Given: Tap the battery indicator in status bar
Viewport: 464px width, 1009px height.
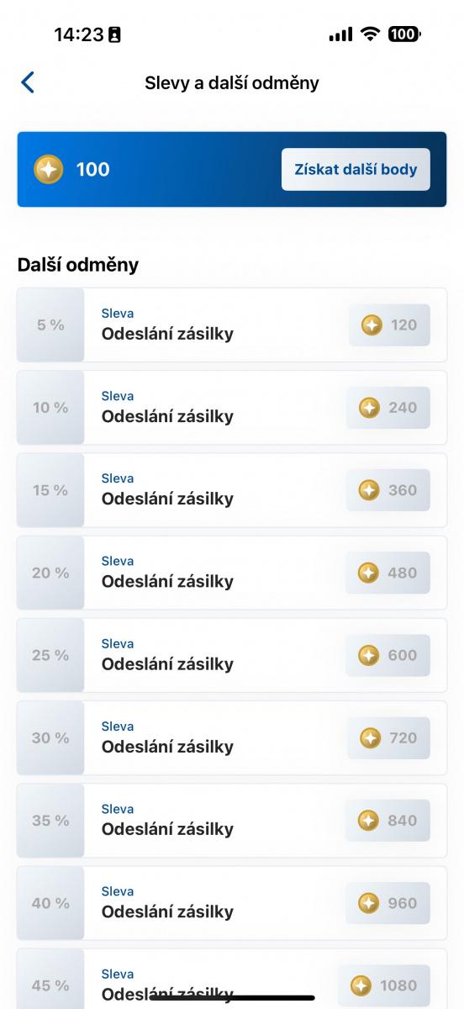Looking at the screenshot, I should tap(404, 34).
